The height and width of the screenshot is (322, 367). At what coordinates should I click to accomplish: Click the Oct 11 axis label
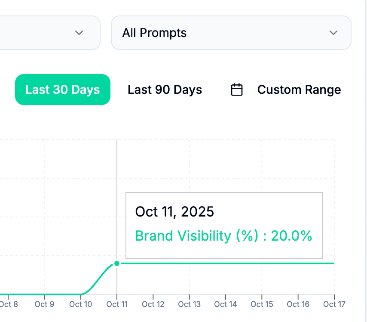pyautogui.click(x=117, y=304)
